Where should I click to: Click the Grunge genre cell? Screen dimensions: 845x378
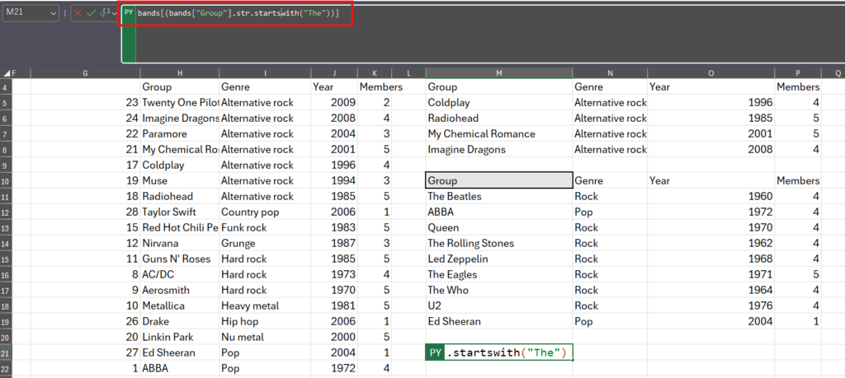click(265, 243)
